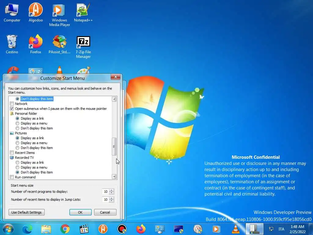
Task: Select the Cestino recycle bin icon
Action: (12, 44)
